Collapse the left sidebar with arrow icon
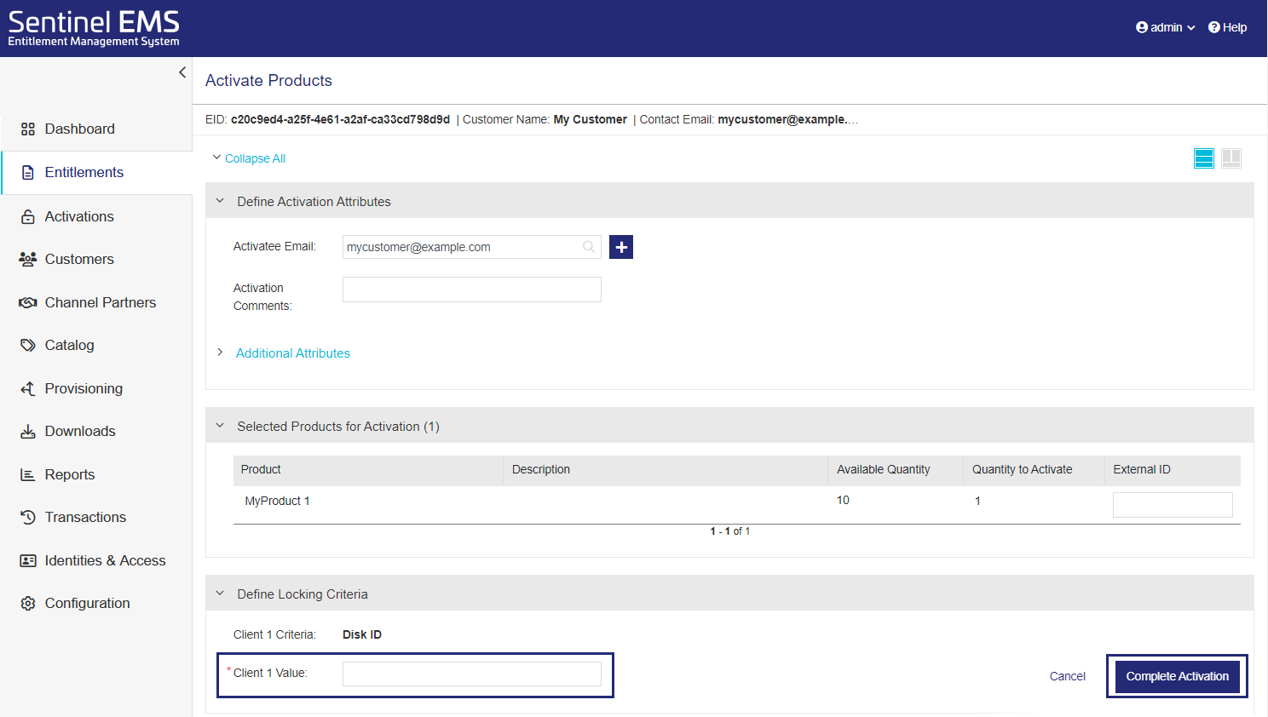 (x=182, y=72)
